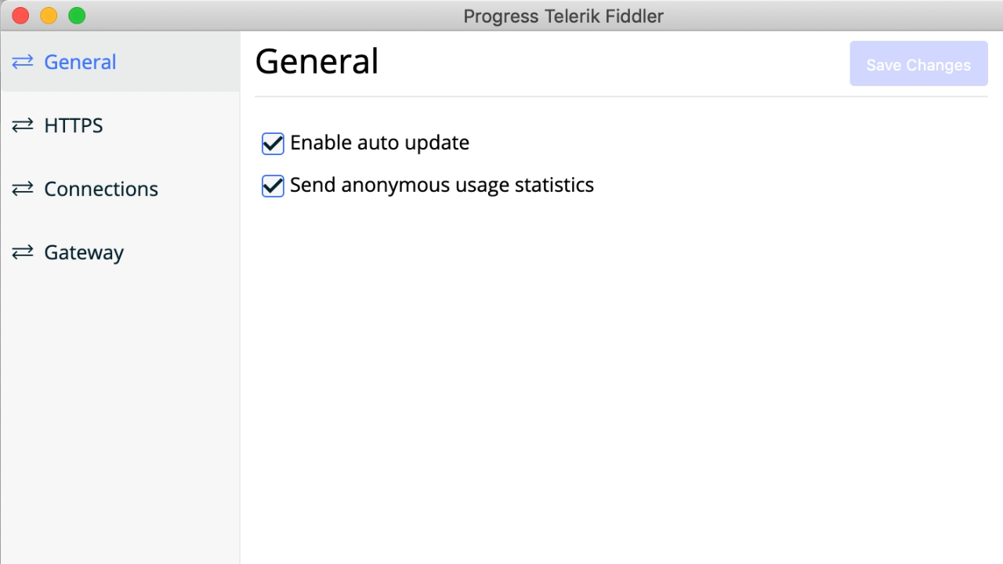
Task: Open the HTTPS settings section
Action: click(x=74, y=125)
